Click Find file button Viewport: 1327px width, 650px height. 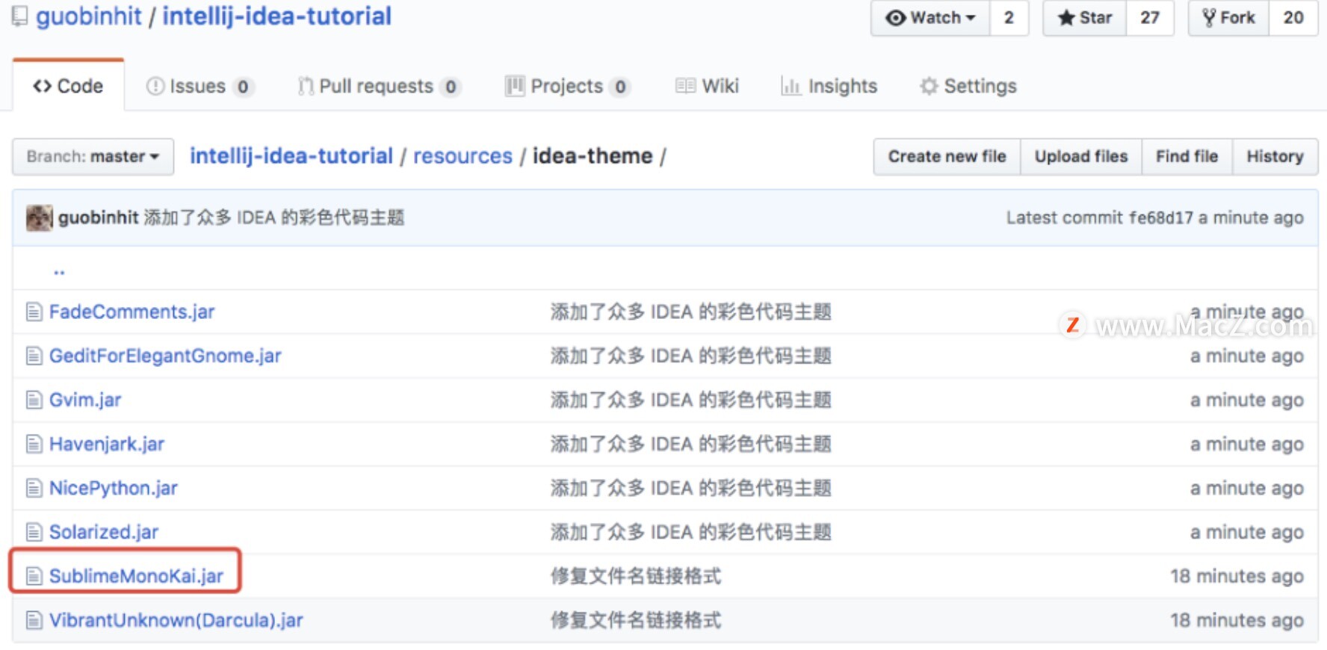tap(1187, 157)
